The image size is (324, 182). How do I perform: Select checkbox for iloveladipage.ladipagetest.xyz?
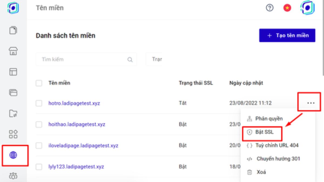click(x=39, y=146)
